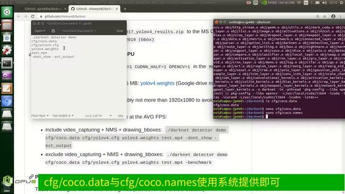Launch the Chromium browser icon below Files
345x194 pixels.
[7, 37]
